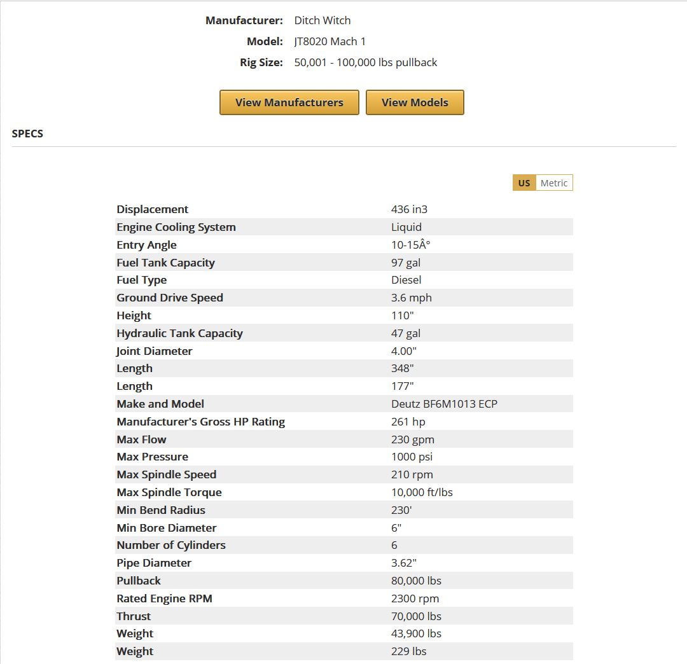Screen dimensions: 687x664
Task: Click the rig size pullback range value
Action: [365, 62]
